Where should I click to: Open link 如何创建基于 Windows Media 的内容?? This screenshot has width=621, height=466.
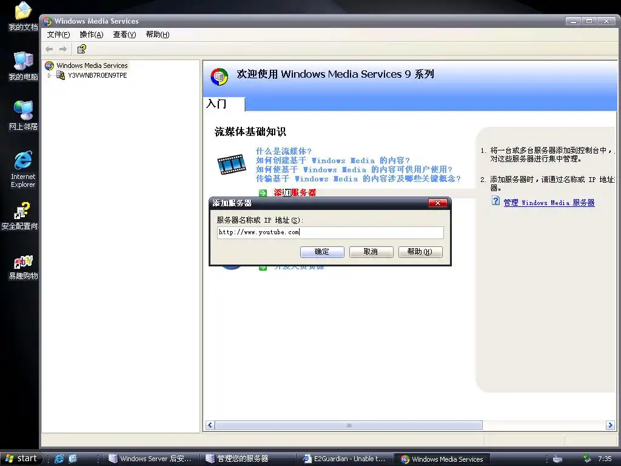pyautogui.click(x=333, y=160)
